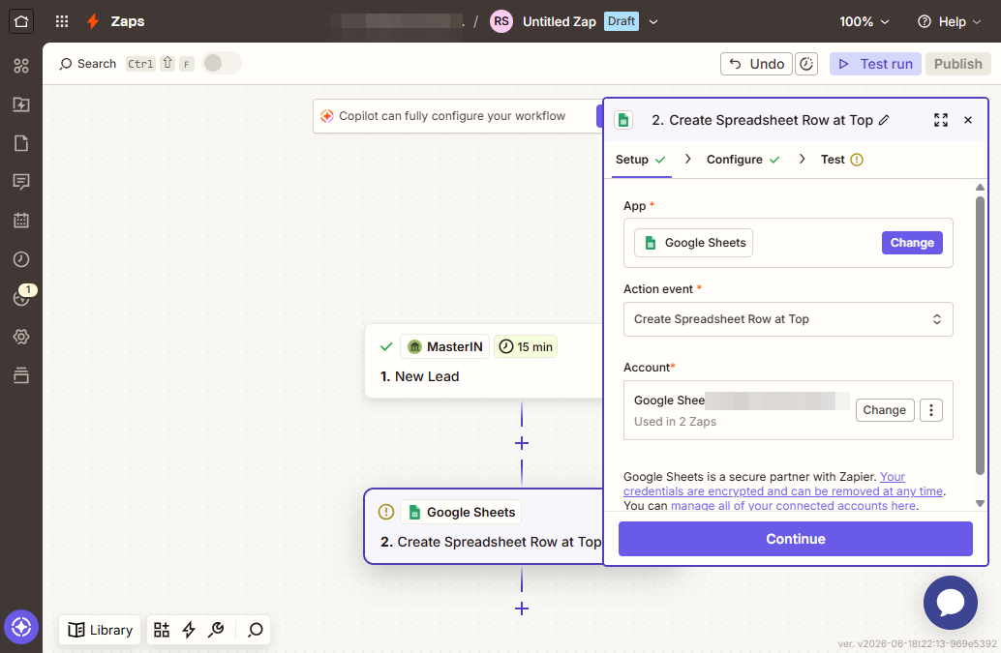Open the 100% zoom level dropdown
The width and height of the screenshot is (1001, 653).
[x=864, y=21]
